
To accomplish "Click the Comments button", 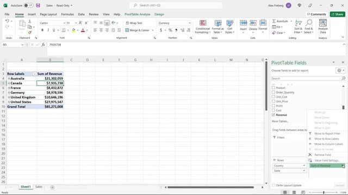I will (316, 14).
